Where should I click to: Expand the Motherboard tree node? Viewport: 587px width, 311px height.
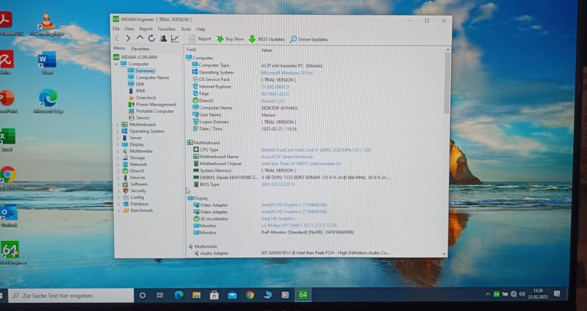[x=118, y=125]
